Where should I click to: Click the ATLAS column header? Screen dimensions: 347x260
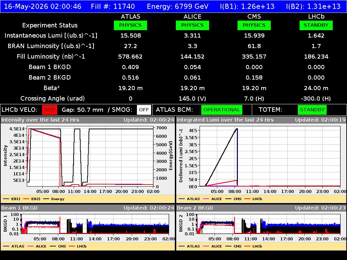pos(130,17)
